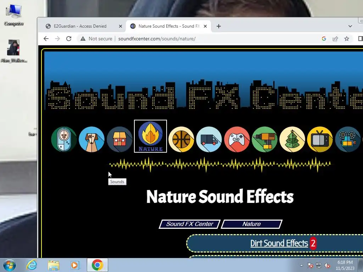Open the Christmas tree holiday category icon

(x=292, y=139)
